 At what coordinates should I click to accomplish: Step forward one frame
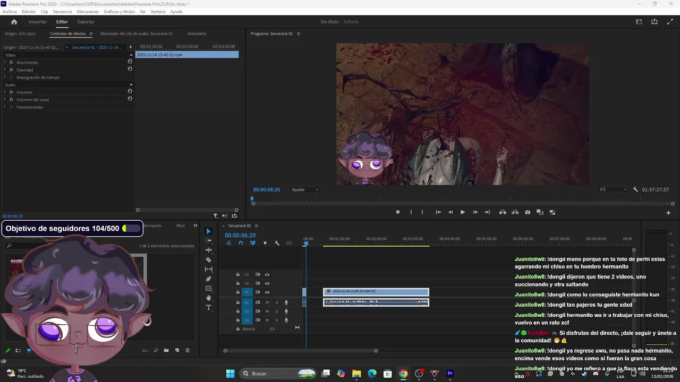click(475, 212)
